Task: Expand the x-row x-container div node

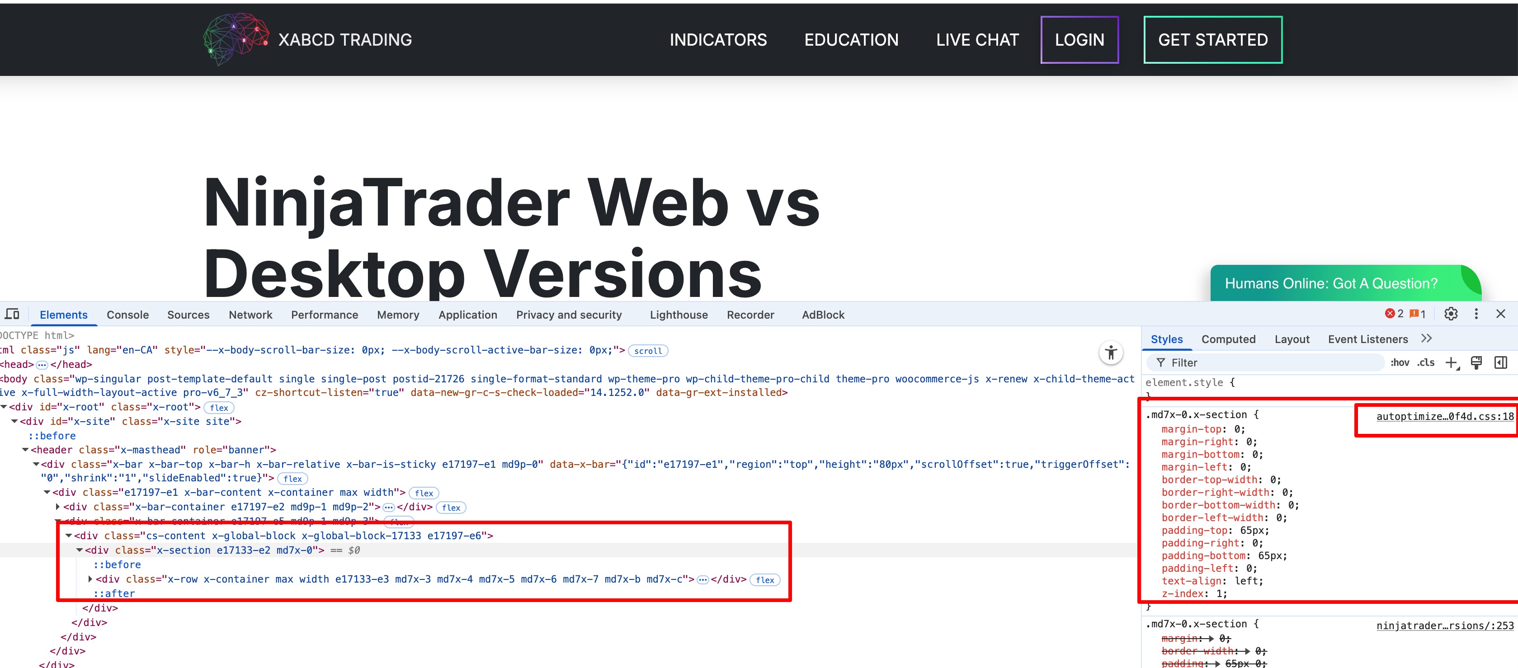Action: 90,579
